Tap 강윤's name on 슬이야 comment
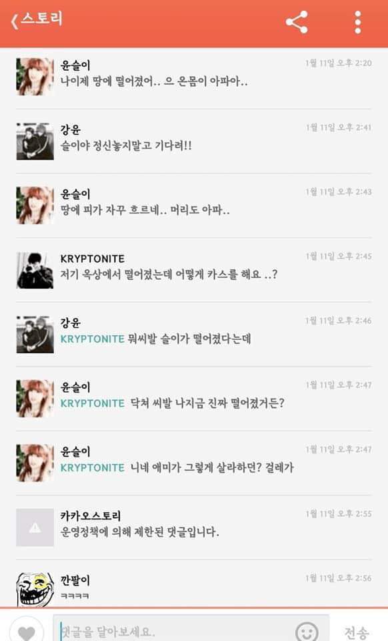388x641 pixels. pyautogui.click(x=71, y=130)
